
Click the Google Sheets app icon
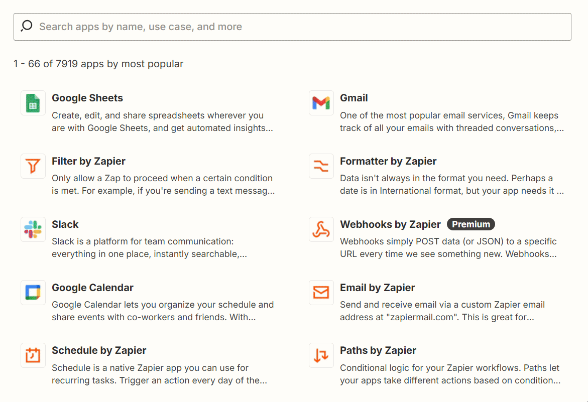[x=33, y=103]
